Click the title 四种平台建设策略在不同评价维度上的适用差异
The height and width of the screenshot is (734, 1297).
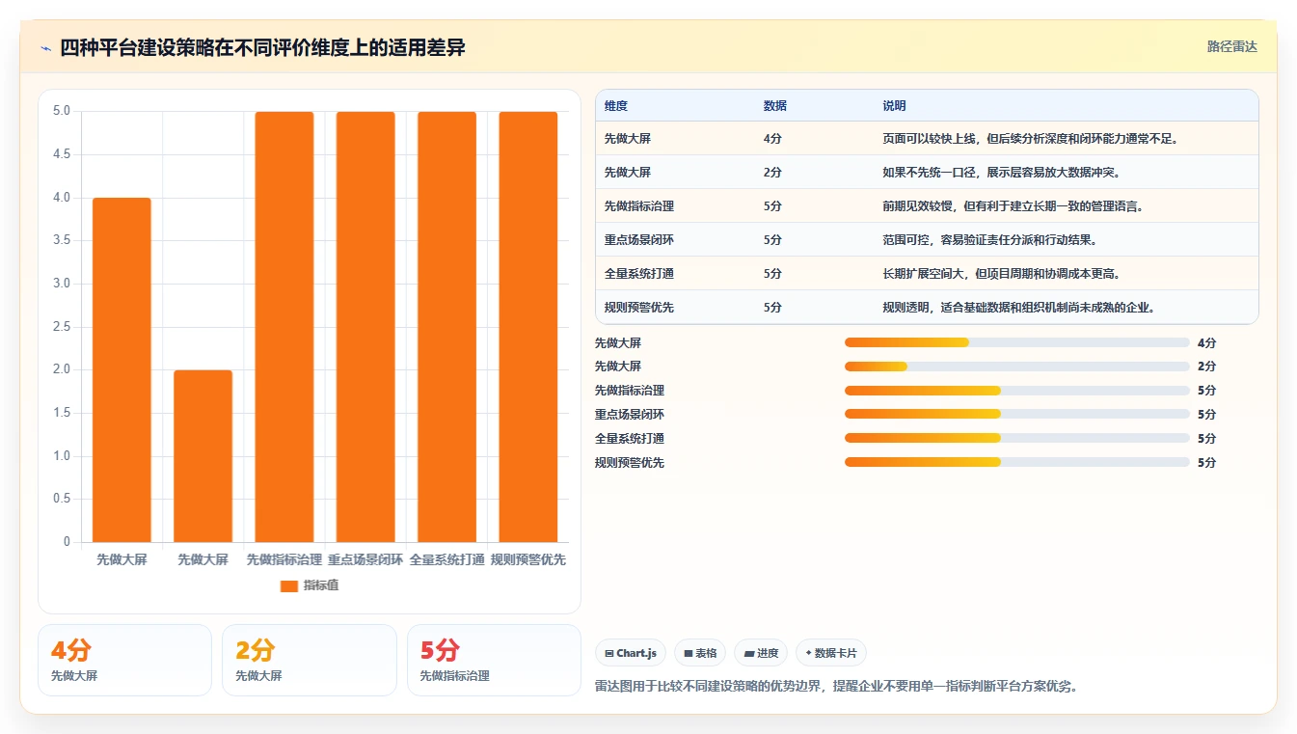(263, 47)
